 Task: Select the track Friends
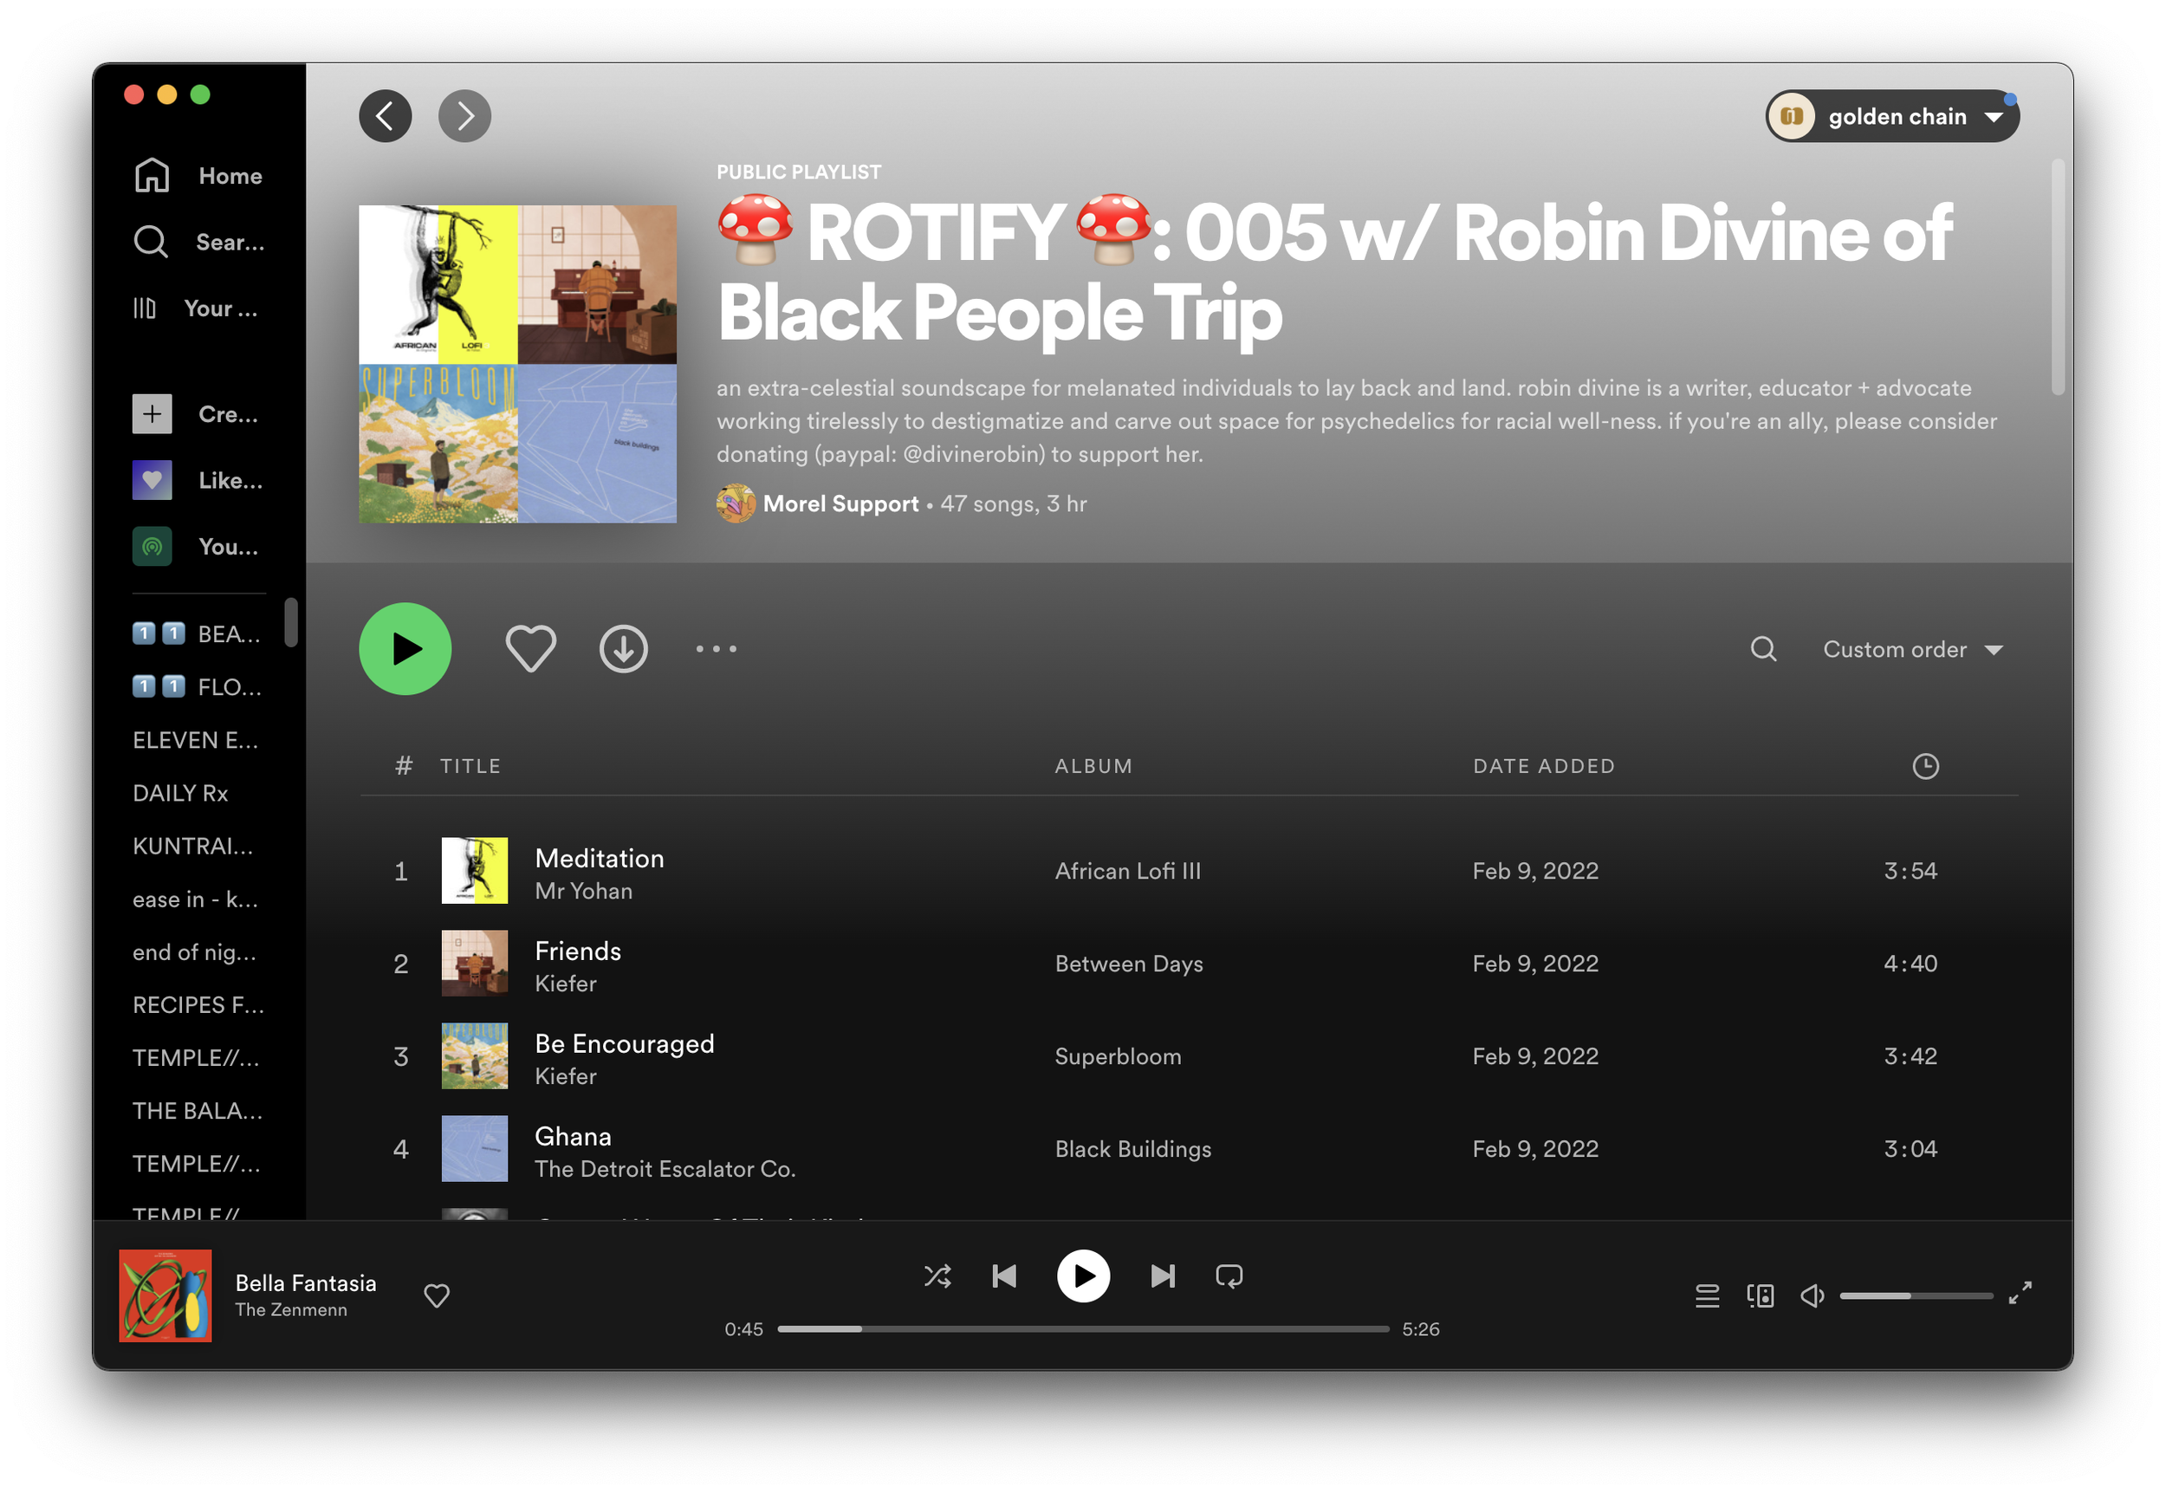tap(578, 951)
